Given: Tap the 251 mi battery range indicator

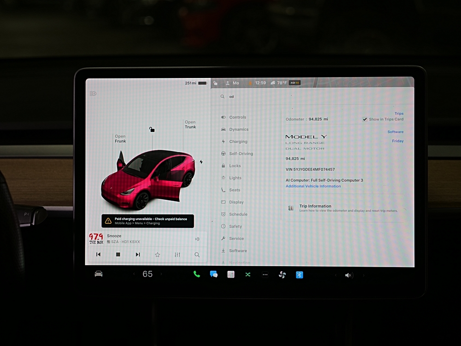Looking at the screenshot, I should [x=196, y=83].
